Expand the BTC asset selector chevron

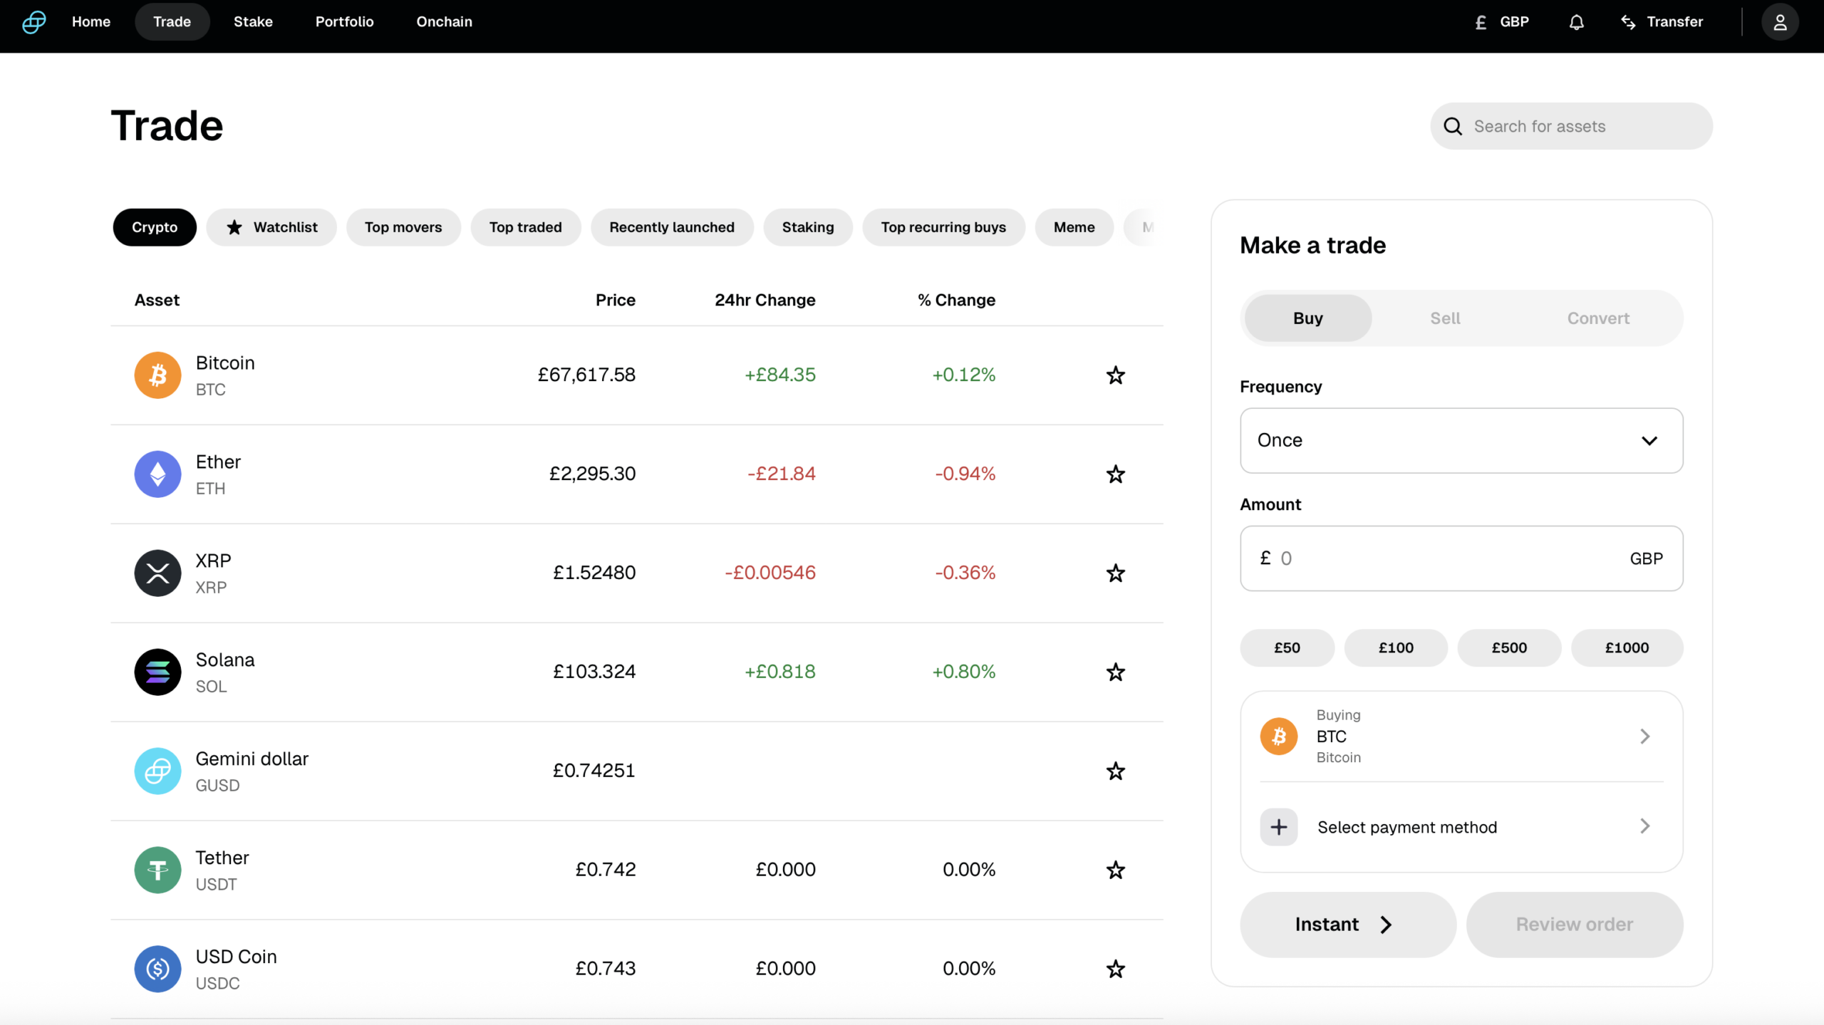pyautogui.click(x=1644, y=736)
